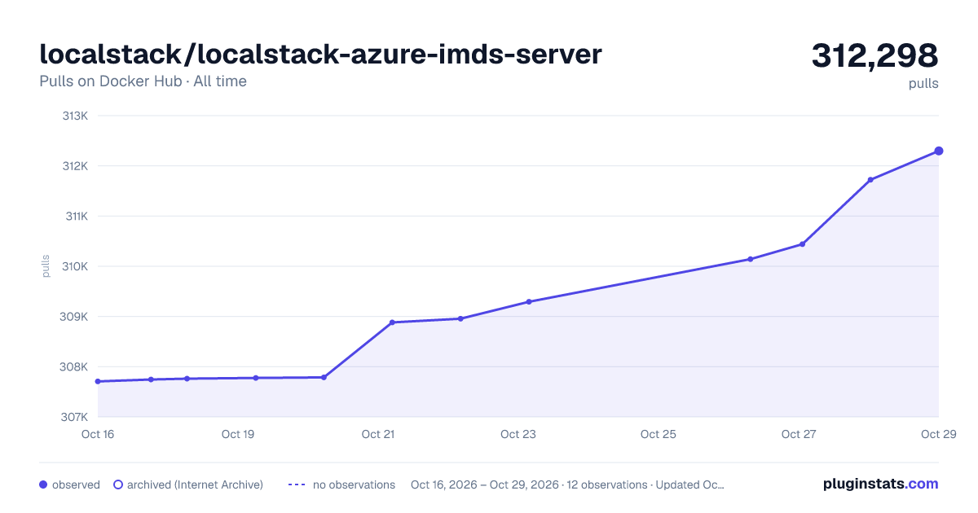Click the pulls label under 312,298

coord(923,84)
